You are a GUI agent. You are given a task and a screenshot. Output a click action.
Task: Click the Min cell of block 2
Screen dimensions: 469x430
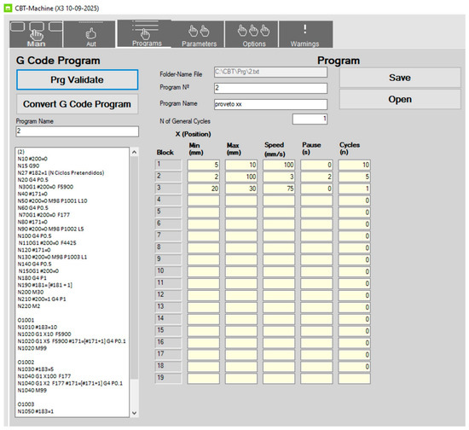click(x=204, y=177)
